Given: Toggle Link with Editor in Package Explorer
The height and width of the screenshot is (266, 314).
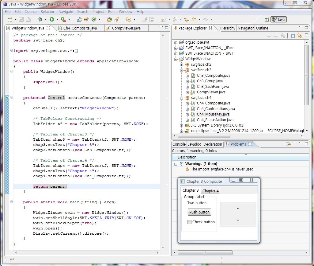Looking at the screenshot, I should pyautogui.click(x=299, y=36).
